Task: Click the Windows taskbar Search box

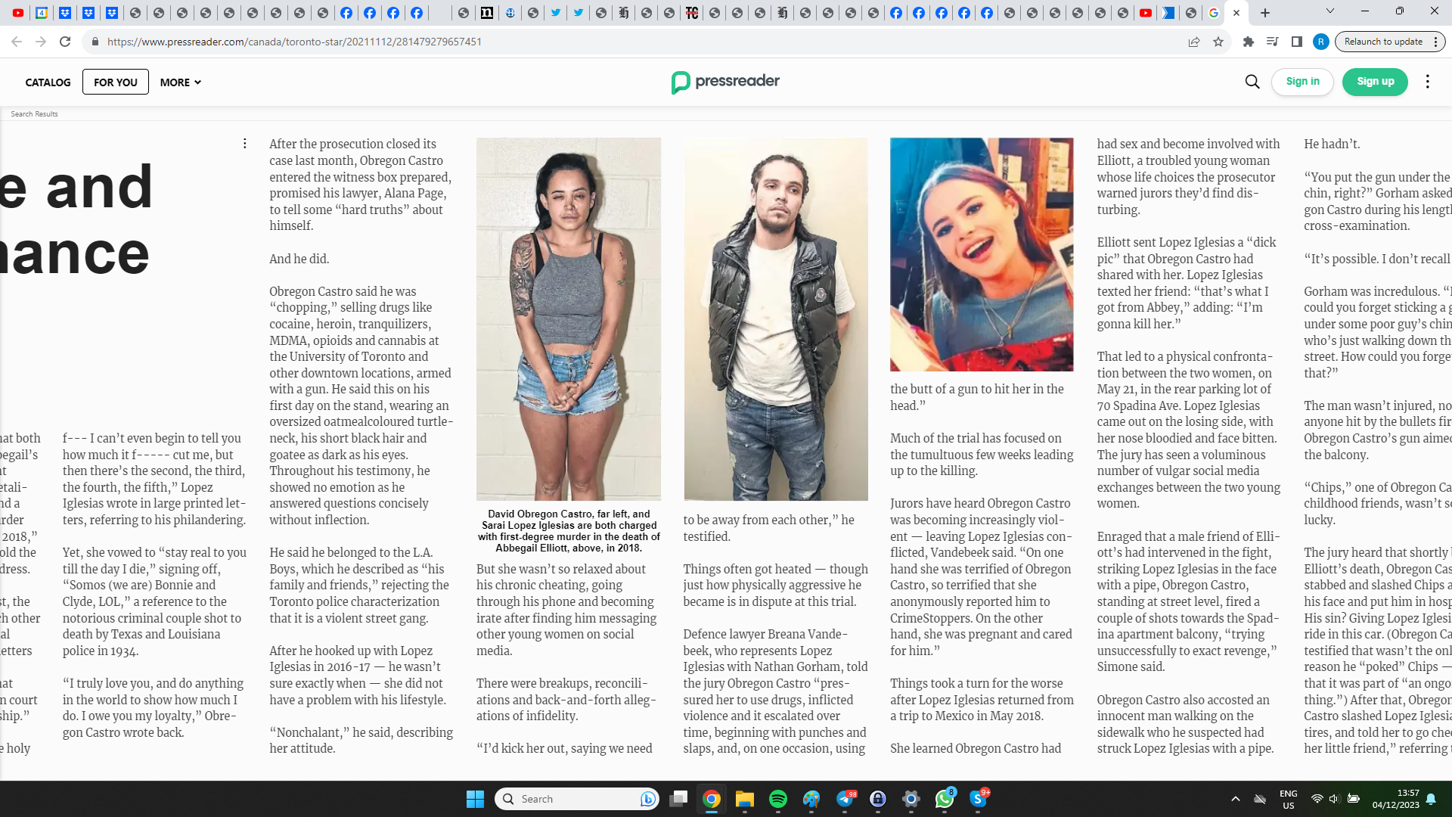Action: pyautogui.click(x=576, y=799)
